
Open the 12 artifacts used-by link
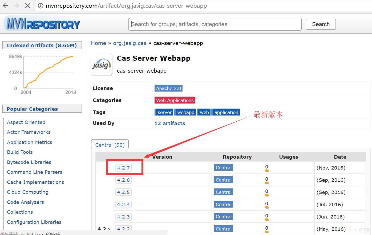point(170,123)
